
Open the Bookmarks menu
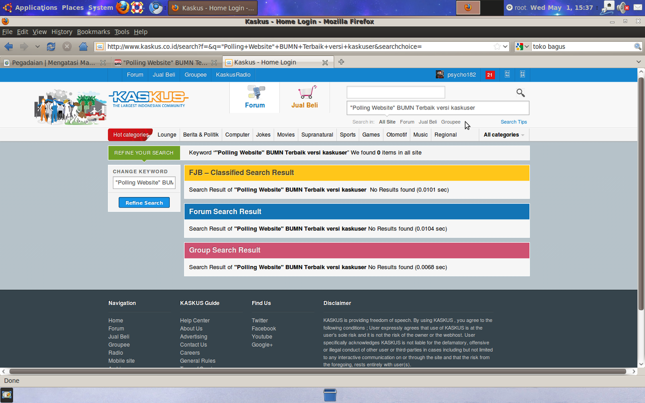[x=93, y=32]
